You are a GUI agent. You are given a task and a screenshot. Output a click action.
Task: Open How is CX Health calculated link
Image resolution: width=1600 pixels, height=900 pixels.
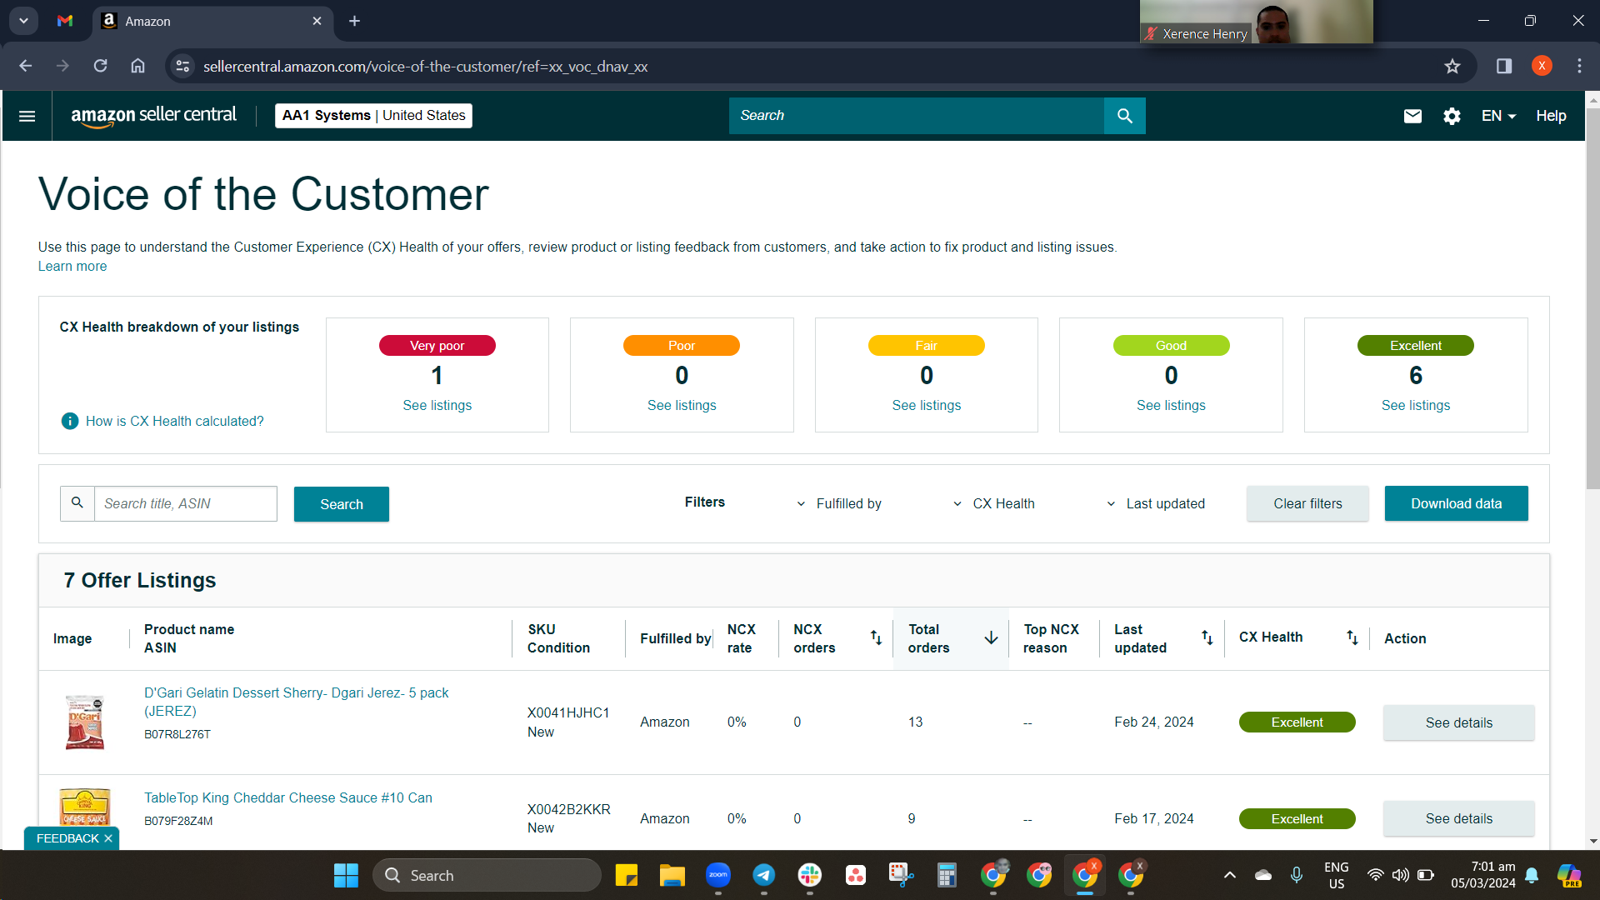pyautogui.click(x=174, y=422)
